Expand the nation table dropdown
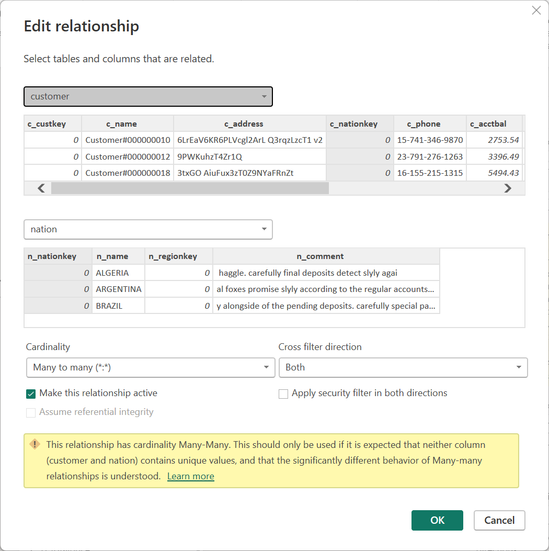Image resolution: width=549 pixels, height=551 pixels. pyautogui.click(x=148, y=229)
